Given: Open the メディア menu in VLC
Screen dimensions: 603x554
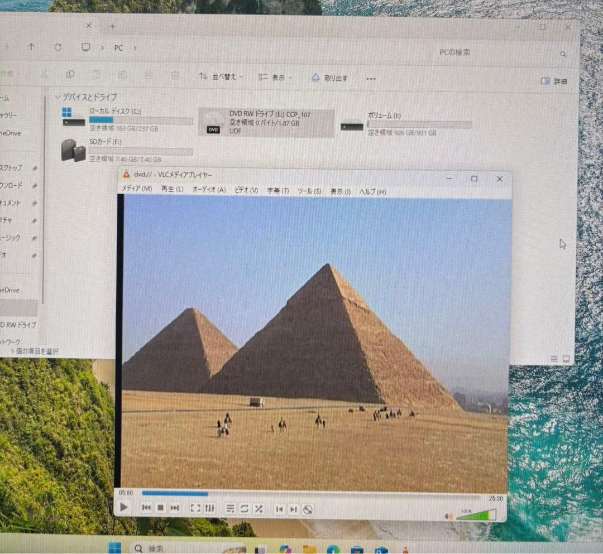Looking at the screenshot, I should tap(137, 189).
